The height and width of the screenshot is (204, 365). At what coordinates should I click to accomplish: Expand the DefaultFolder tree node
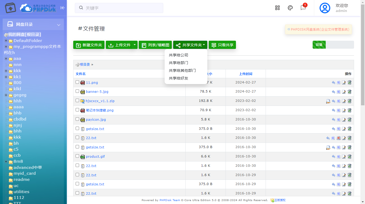click(x=6, y=41)
